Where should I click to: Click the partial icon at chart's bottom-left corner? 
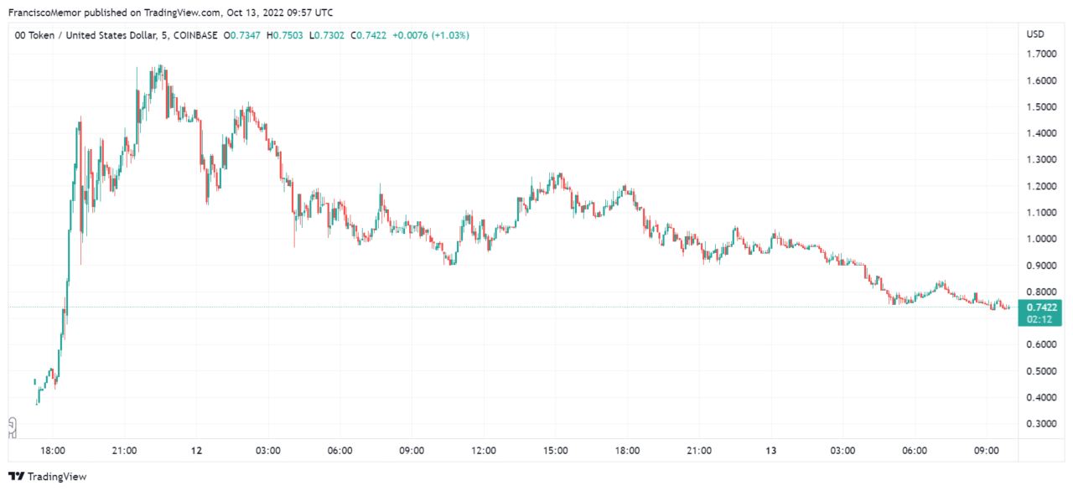click(x=12, y=428)
